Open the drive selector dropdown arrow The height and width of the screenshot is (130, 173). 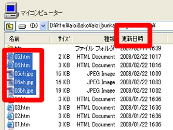[x=43, y=27]
